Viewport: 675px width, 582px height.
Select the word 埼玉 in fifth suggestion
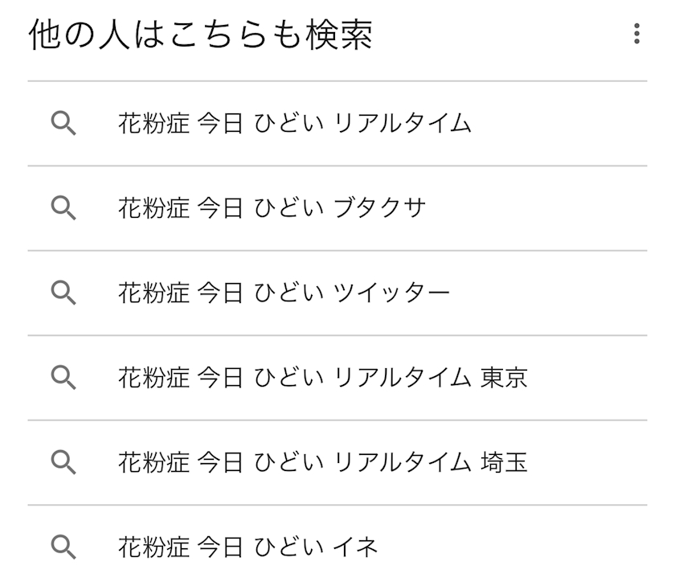(505, 462)
